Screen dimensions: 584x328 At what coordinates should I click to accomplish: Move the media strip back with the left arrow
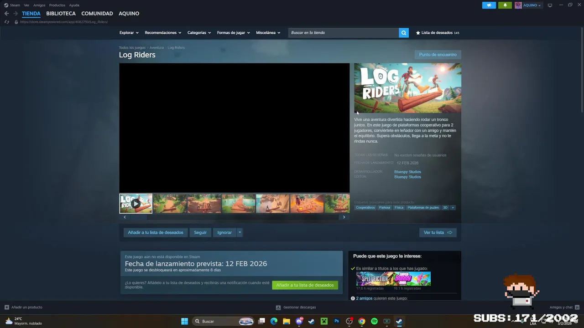coord(125,217)
